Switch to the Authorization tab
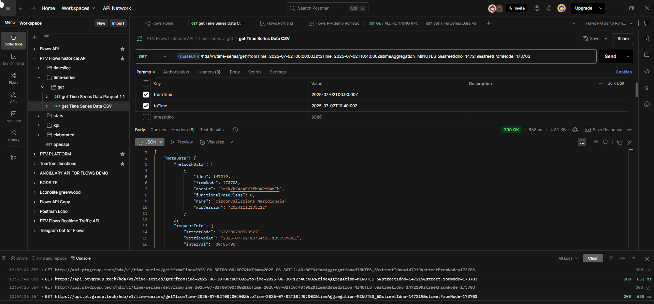Image resolution: width=654 pixels, height=304 pixels. (x=176, y=72)
